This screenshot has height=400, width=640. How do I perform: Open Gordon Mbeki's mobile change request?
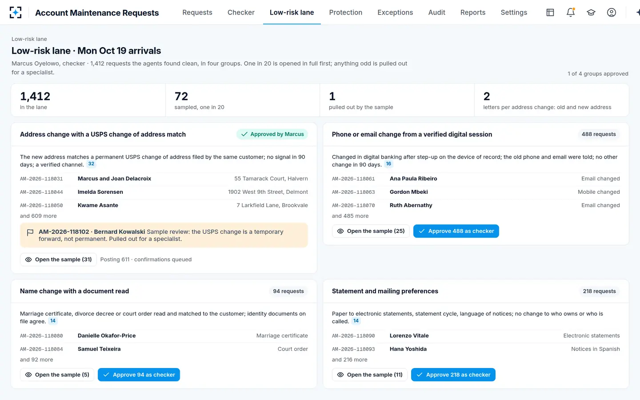476,192
